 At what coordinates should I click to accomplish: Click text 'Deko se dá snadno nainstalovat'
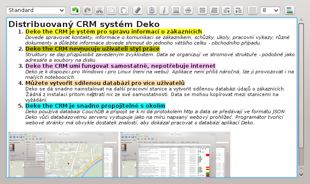65,89
